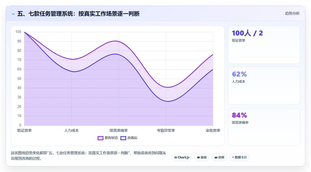Select the 表格 tag

point(202,157)
